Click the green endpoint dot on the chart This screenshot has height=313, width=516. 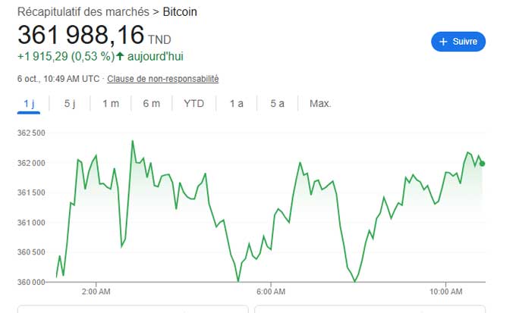pyautogui.click(x=483, y=163)
